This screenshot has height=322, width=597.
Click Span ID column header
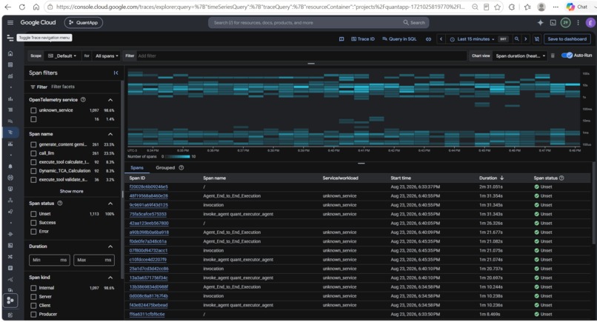[x=137, y=178]
